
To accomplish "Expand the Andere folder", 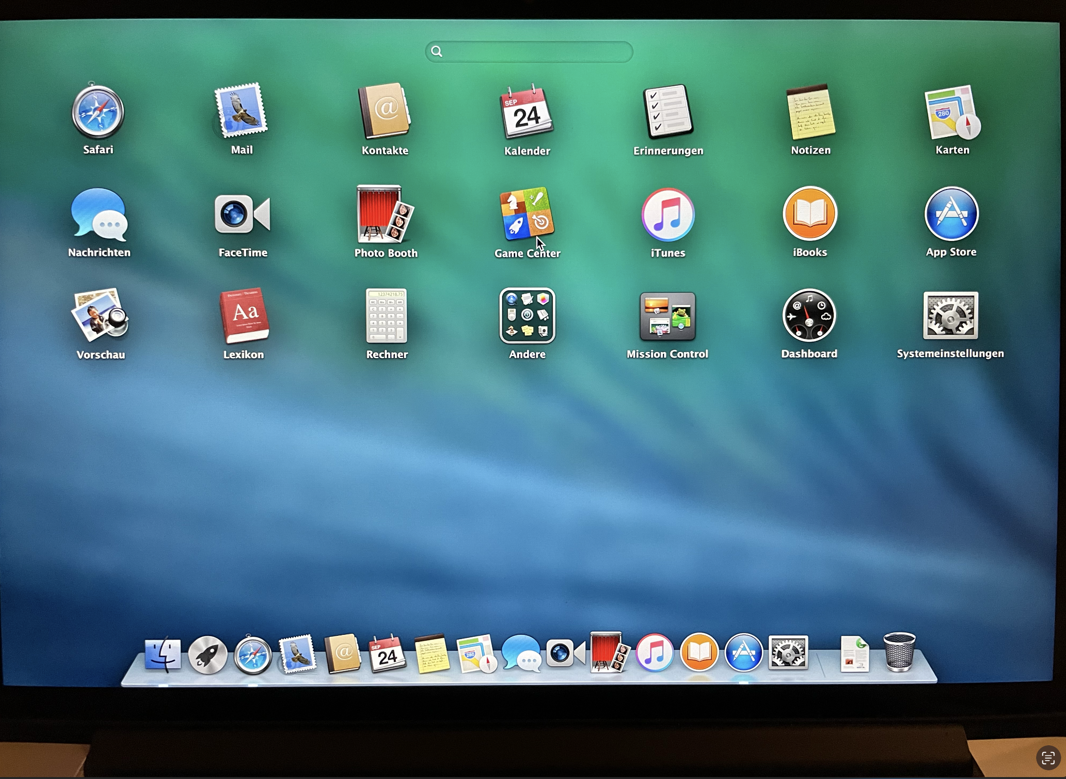I will point(527,316).
